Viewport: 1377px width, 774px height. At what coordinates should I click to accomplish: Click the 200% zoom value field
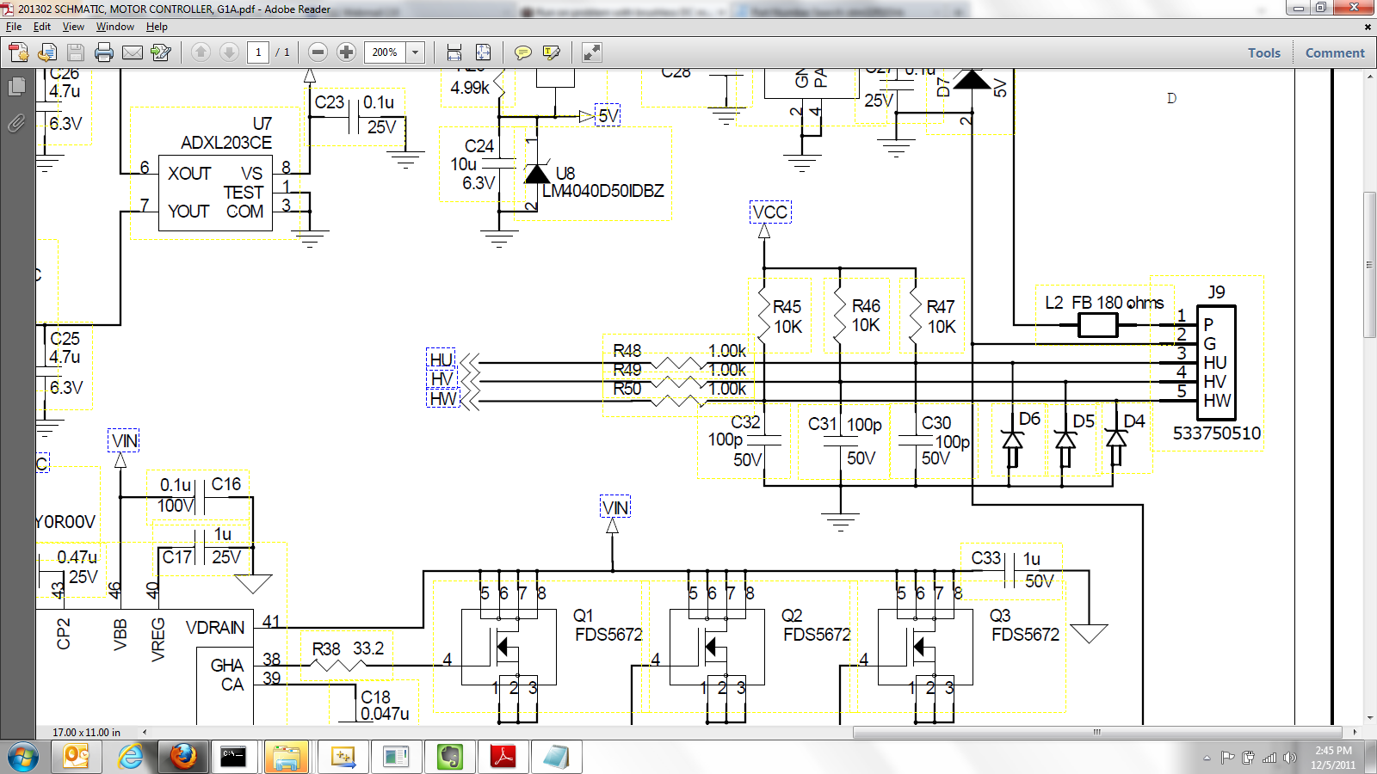click(385, 52)
